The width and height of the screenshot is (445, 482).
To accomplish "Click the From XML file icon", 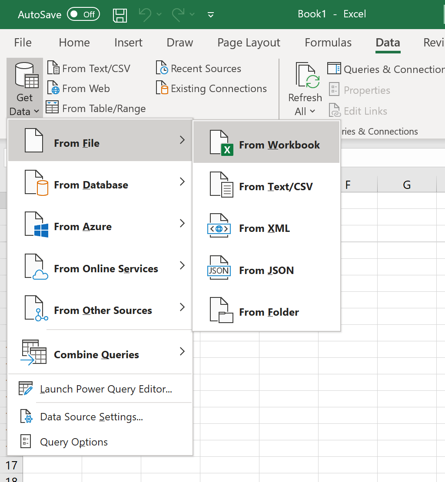I will [x=219, y=226].
